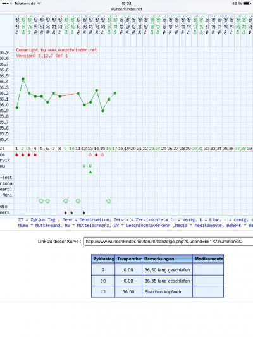Click the 82 % battery percentage text
This screenshot has width=253, height=337.
(237, 3)
